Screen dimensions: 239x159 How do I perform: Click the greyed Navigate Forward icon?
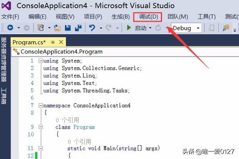(27, 28)
